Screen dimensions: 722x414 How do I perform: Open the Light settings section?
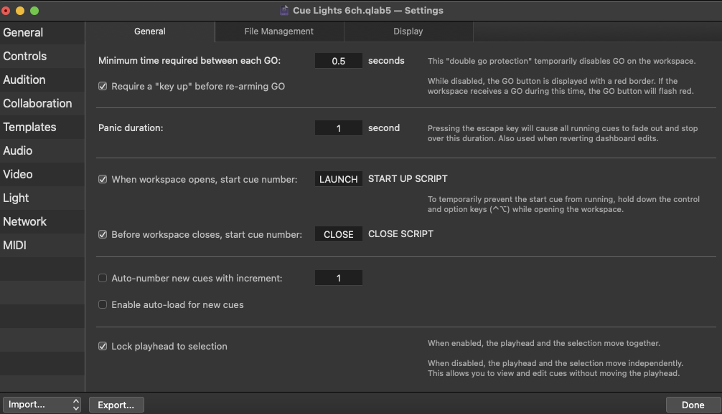coord(16,198)
